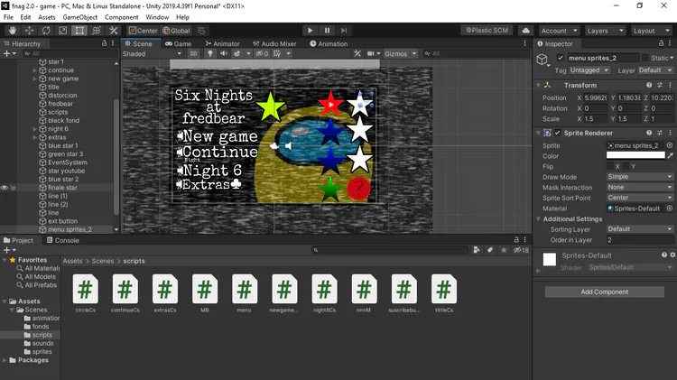This screenshot has width=677, height=380.
Task: Lock the Hierarchy panel
Action: [104, 43]
